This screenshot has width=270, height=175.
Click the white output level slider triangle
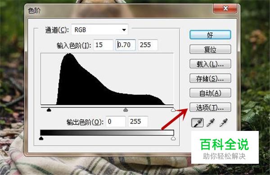coord(173,138)
